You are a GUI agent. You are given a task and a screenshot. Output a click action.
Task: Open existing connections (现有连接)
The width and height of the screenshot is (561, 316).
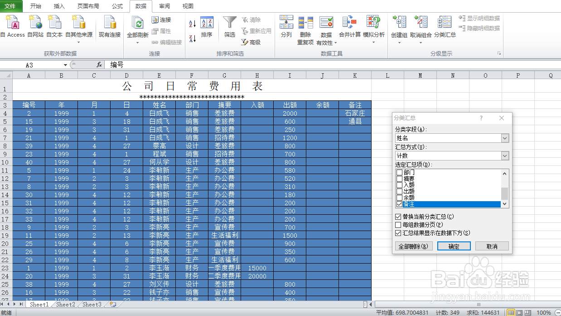point(110,26)
